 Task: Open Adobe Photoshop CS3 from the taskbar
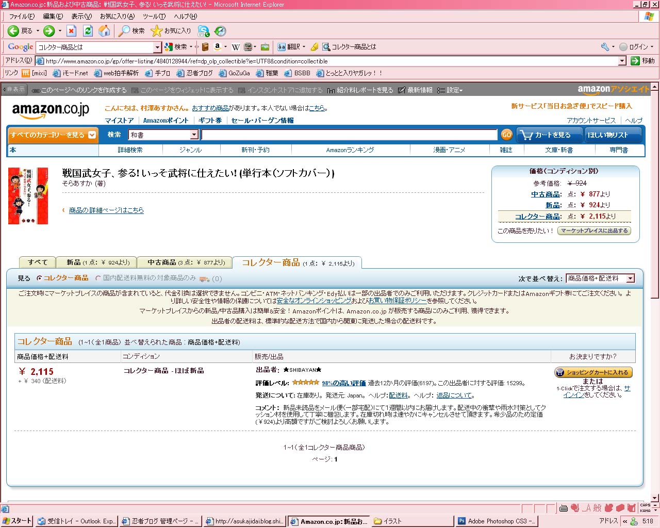tap(497, 521)
